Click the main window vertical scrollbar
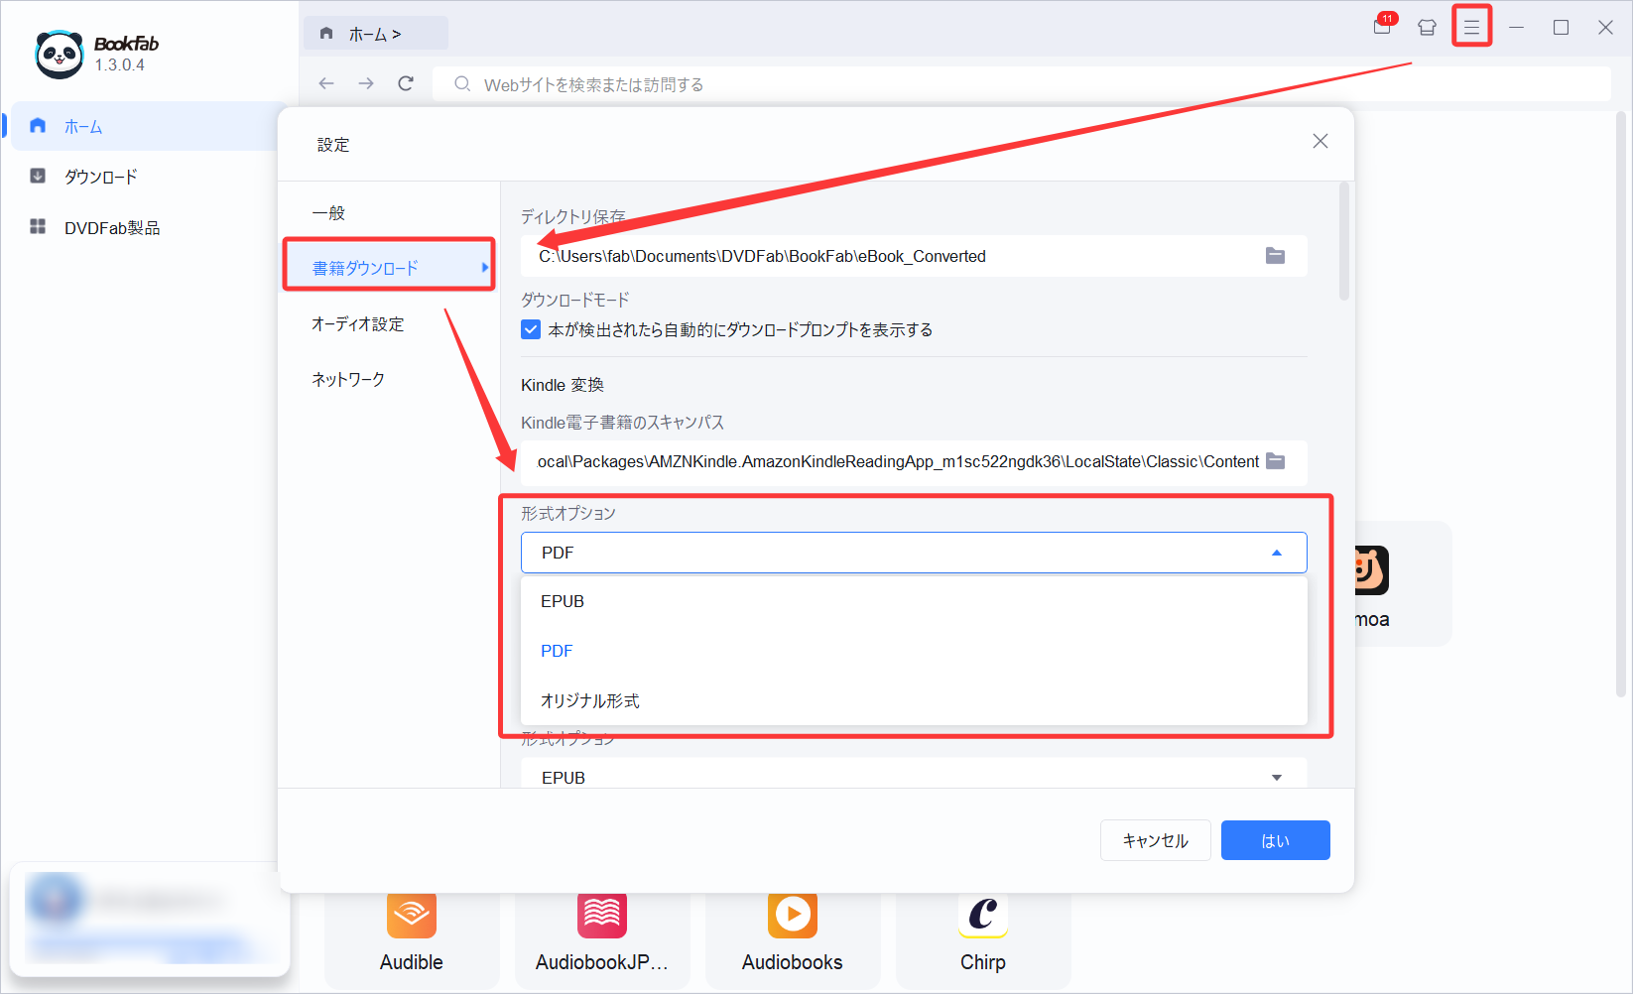Screen dimensions: 1633x994 [x=1621, y=402]
